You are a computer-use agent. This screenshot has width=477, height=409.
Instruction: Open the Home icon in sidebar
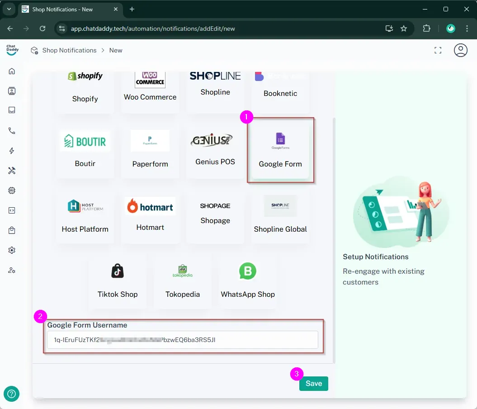coord(12,71)
